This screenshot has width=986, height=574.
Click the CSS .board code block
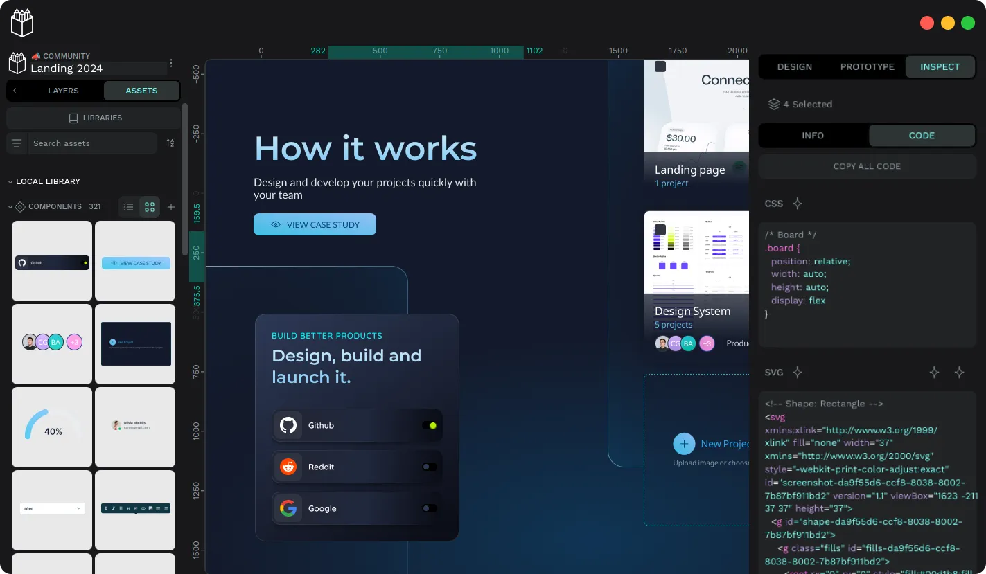(x=867, y=285)
